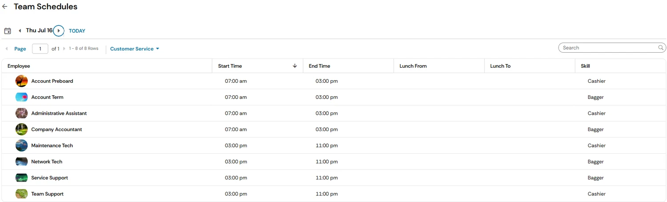Image resolution: width=667 pixels, height=202 pixels.
Task: Click Team Support's 11:00 pm end time
Action: tap(327, 194)
